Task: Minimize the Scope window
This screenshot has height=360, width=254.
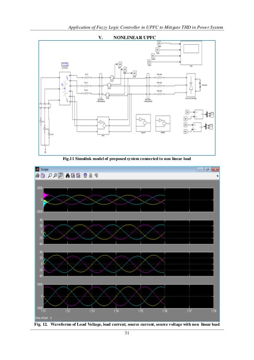Action: 200,170
